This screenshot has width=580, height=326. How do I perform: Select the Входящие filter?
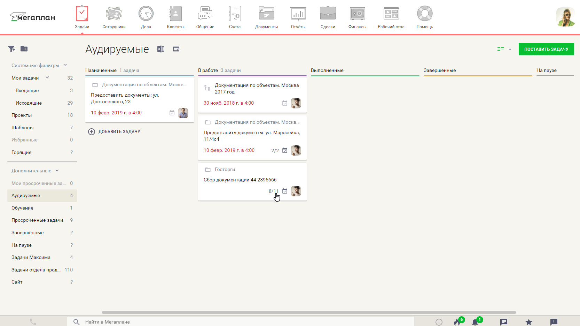pyautogui.click(x=42, y=90)
